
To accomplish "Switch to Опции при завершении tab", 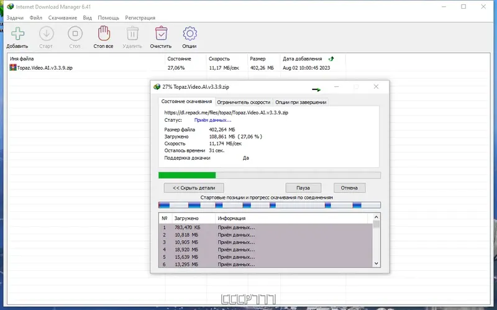I will click(x=301, y=102).
